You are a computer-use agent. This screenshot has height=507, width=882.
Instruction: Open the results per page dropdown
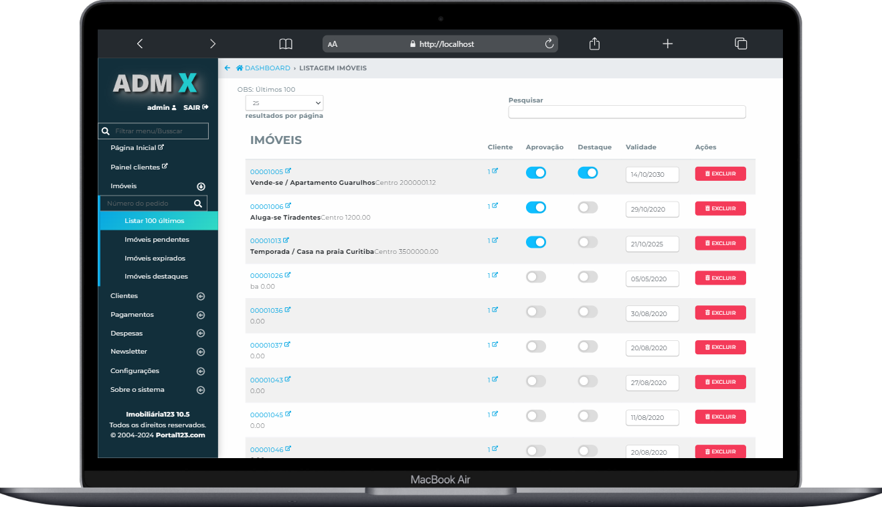[284, 103]
